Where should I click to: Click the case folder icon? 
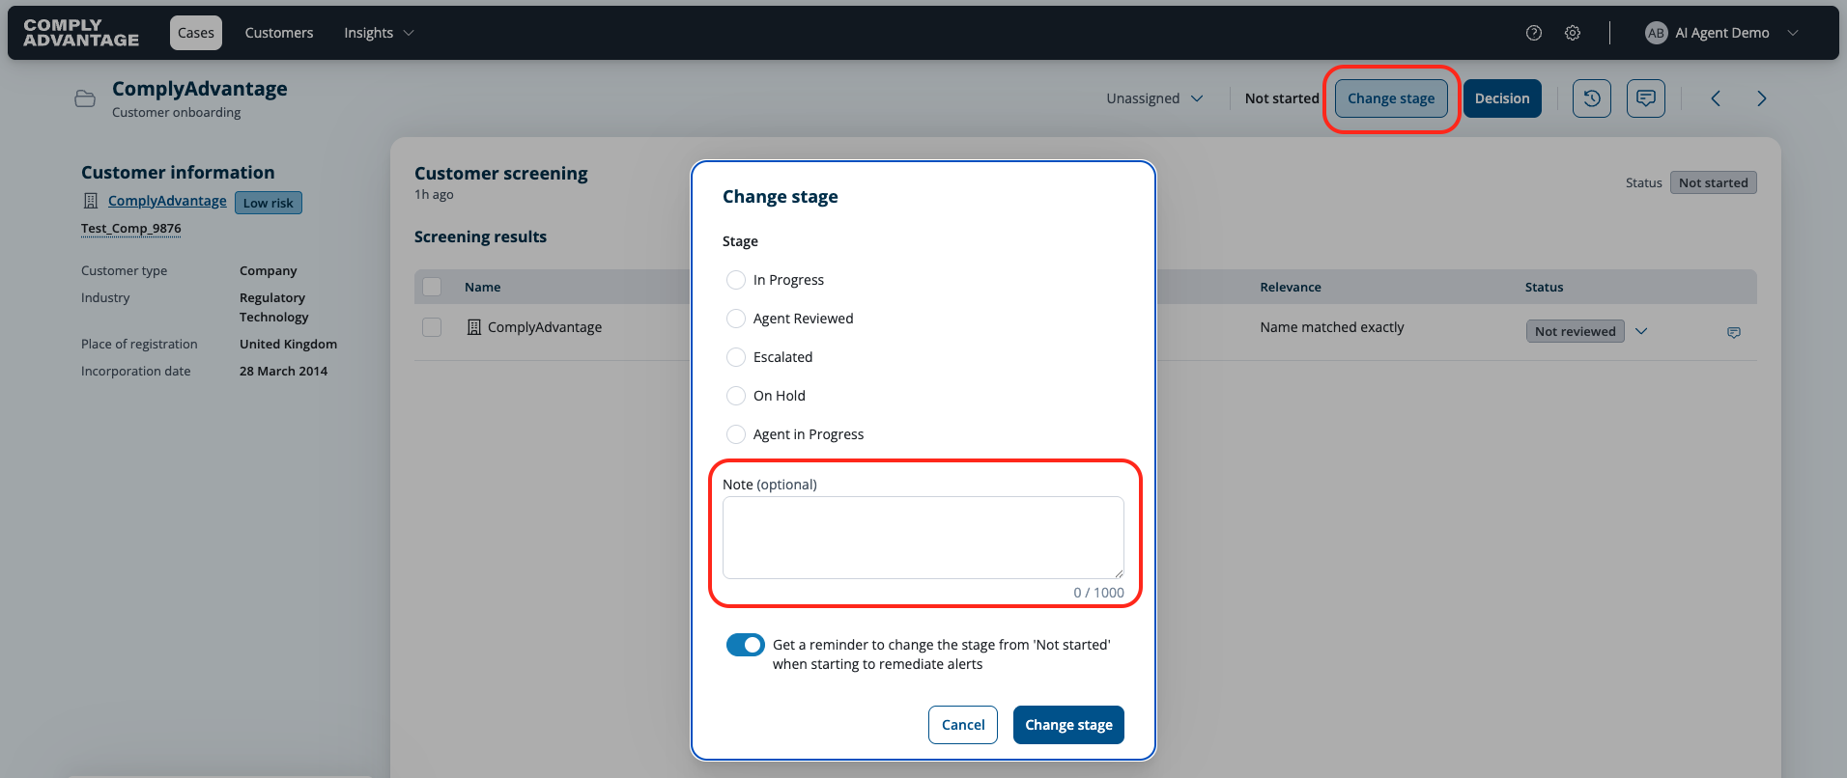pos(85,98)
